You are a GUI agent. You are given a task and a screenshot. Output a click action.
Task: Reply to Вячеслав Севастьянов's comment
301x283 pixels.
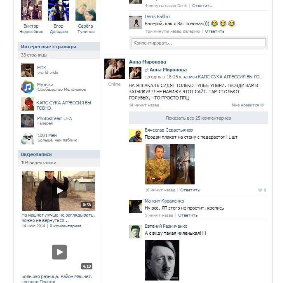point(190,190)
